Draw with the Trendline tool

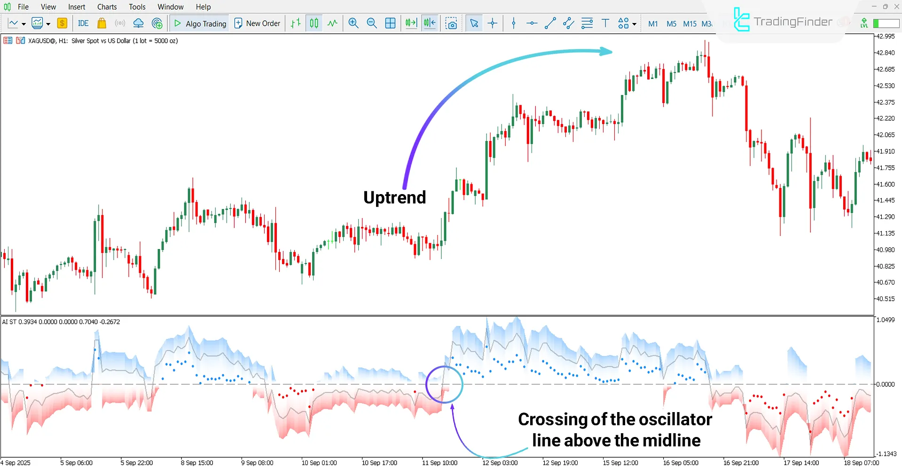pos(550,23)
